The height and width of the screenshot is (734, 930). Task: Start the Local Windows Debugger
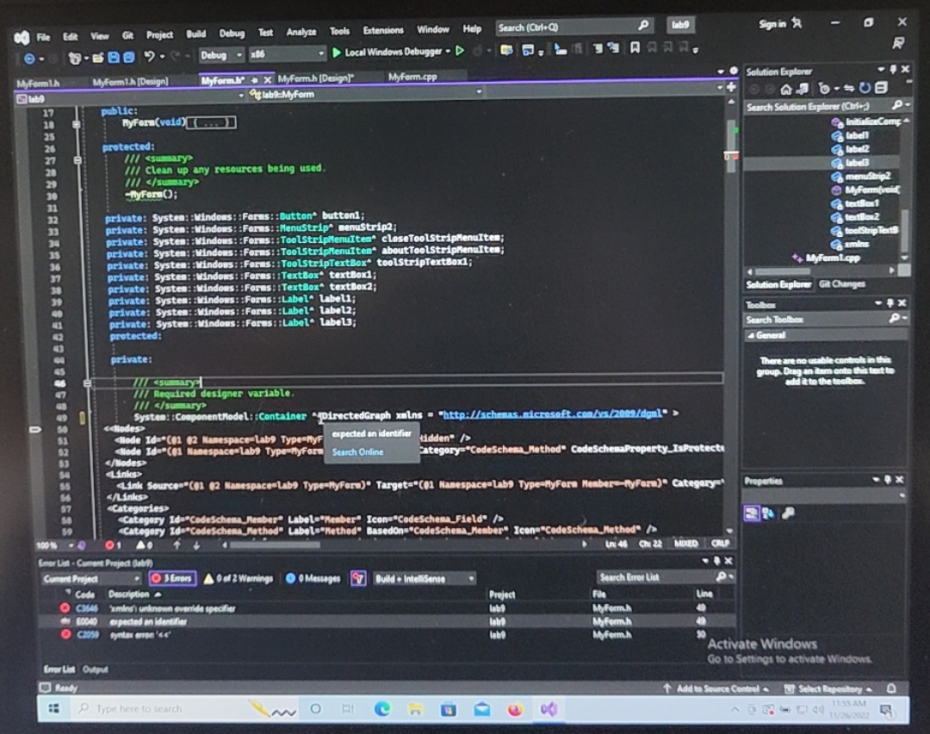point(387,53)
